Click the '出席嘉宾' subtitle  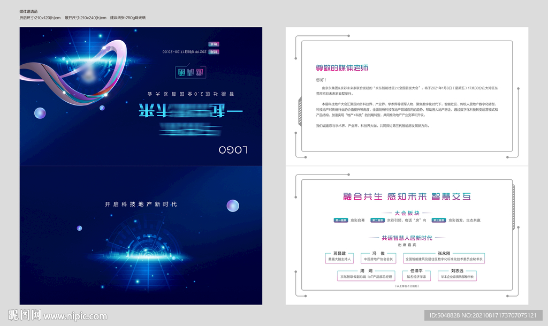(407, 245)
